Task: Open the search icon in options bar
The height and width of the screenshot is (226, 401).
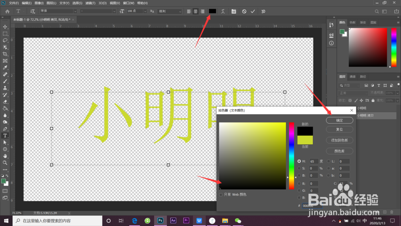Action: (377, 11)
